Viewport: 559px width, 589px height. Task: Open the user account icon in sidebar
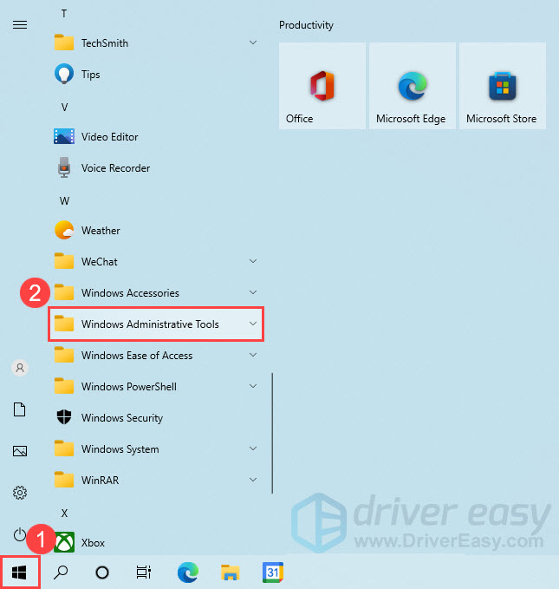click(20, 368)
